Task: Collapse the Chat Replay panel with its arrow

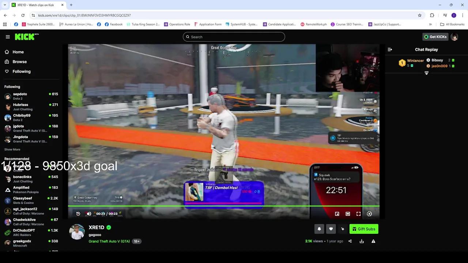Action: (389, 49)
